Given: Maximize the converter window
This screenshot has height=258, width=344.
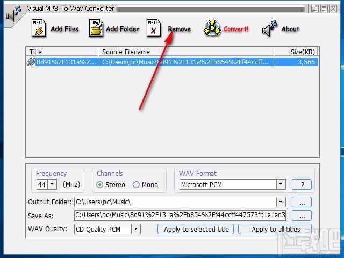Looking at the screenshot, I should coord(324,9).
